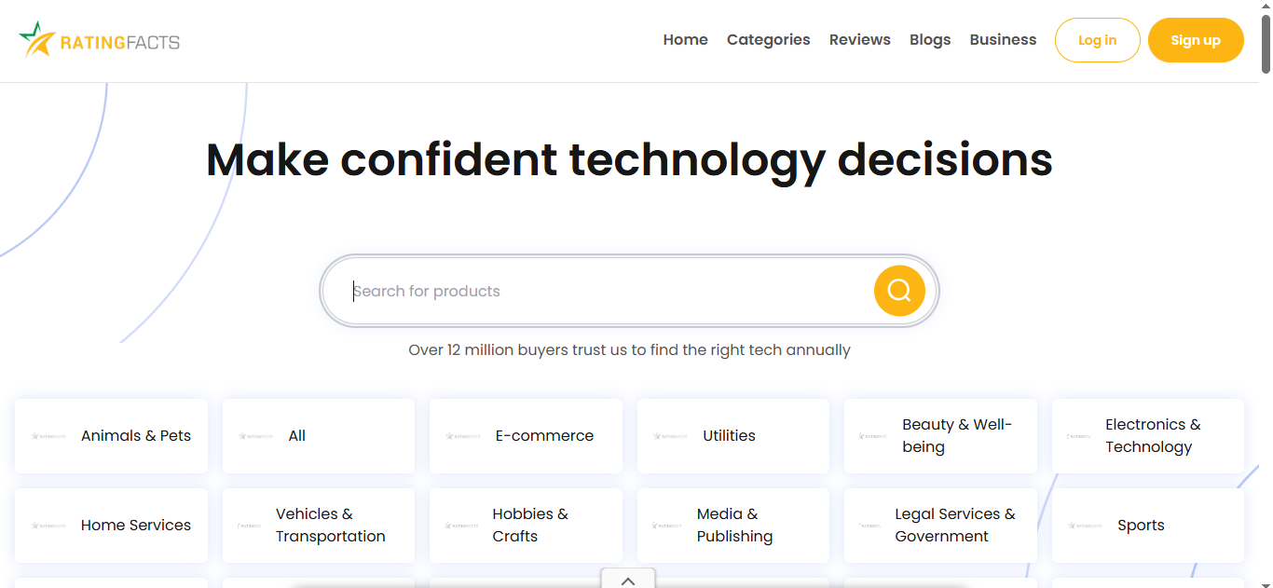Image resolution: width=1273 pixels, height=588 pixels.
Task: Click the RatingFacts star logo
Action: (x=37, y=39)
